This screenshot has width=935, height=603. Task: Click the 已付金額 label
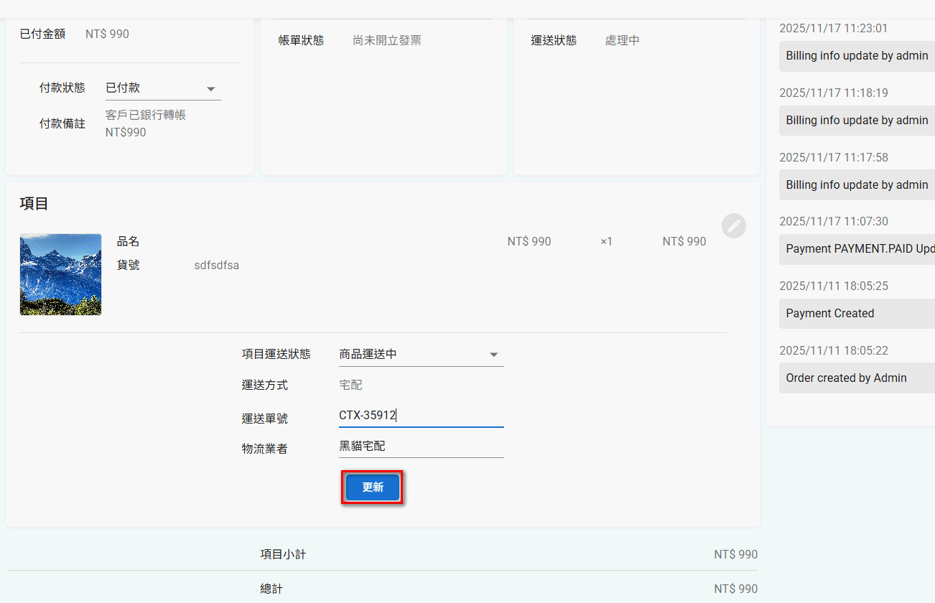click(42, 34)
